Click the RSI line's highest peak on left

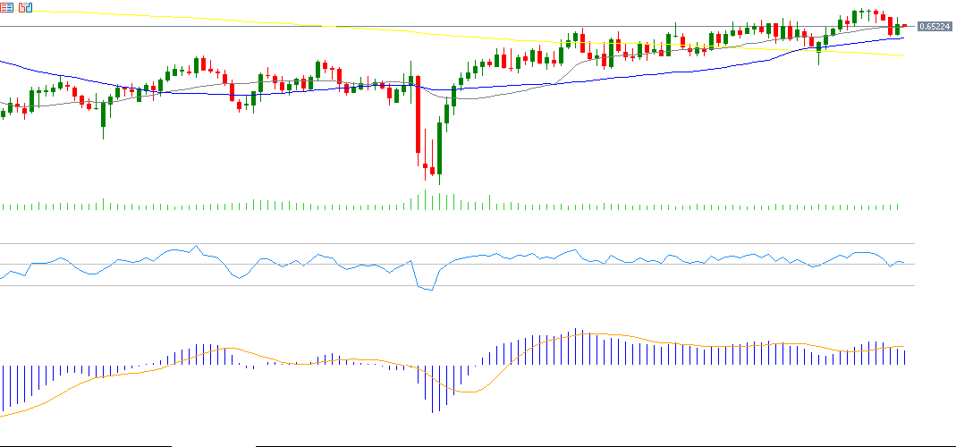tap(196, 247)
